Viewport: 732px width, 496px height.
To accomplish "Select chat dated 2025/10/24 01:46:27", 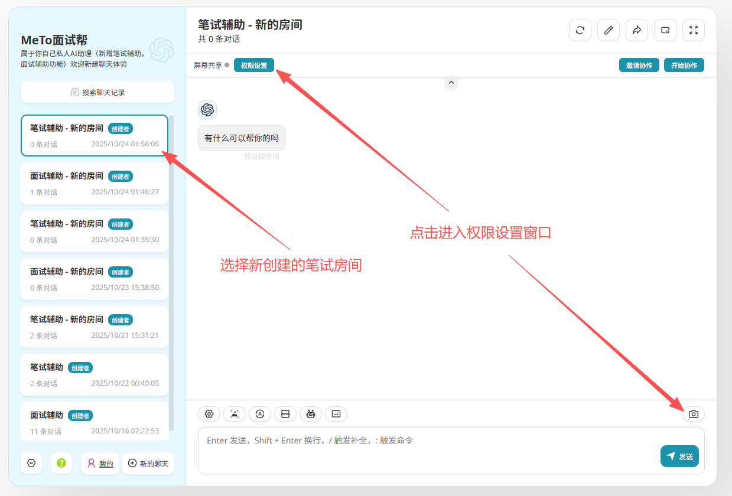I will tap(95, 184).
